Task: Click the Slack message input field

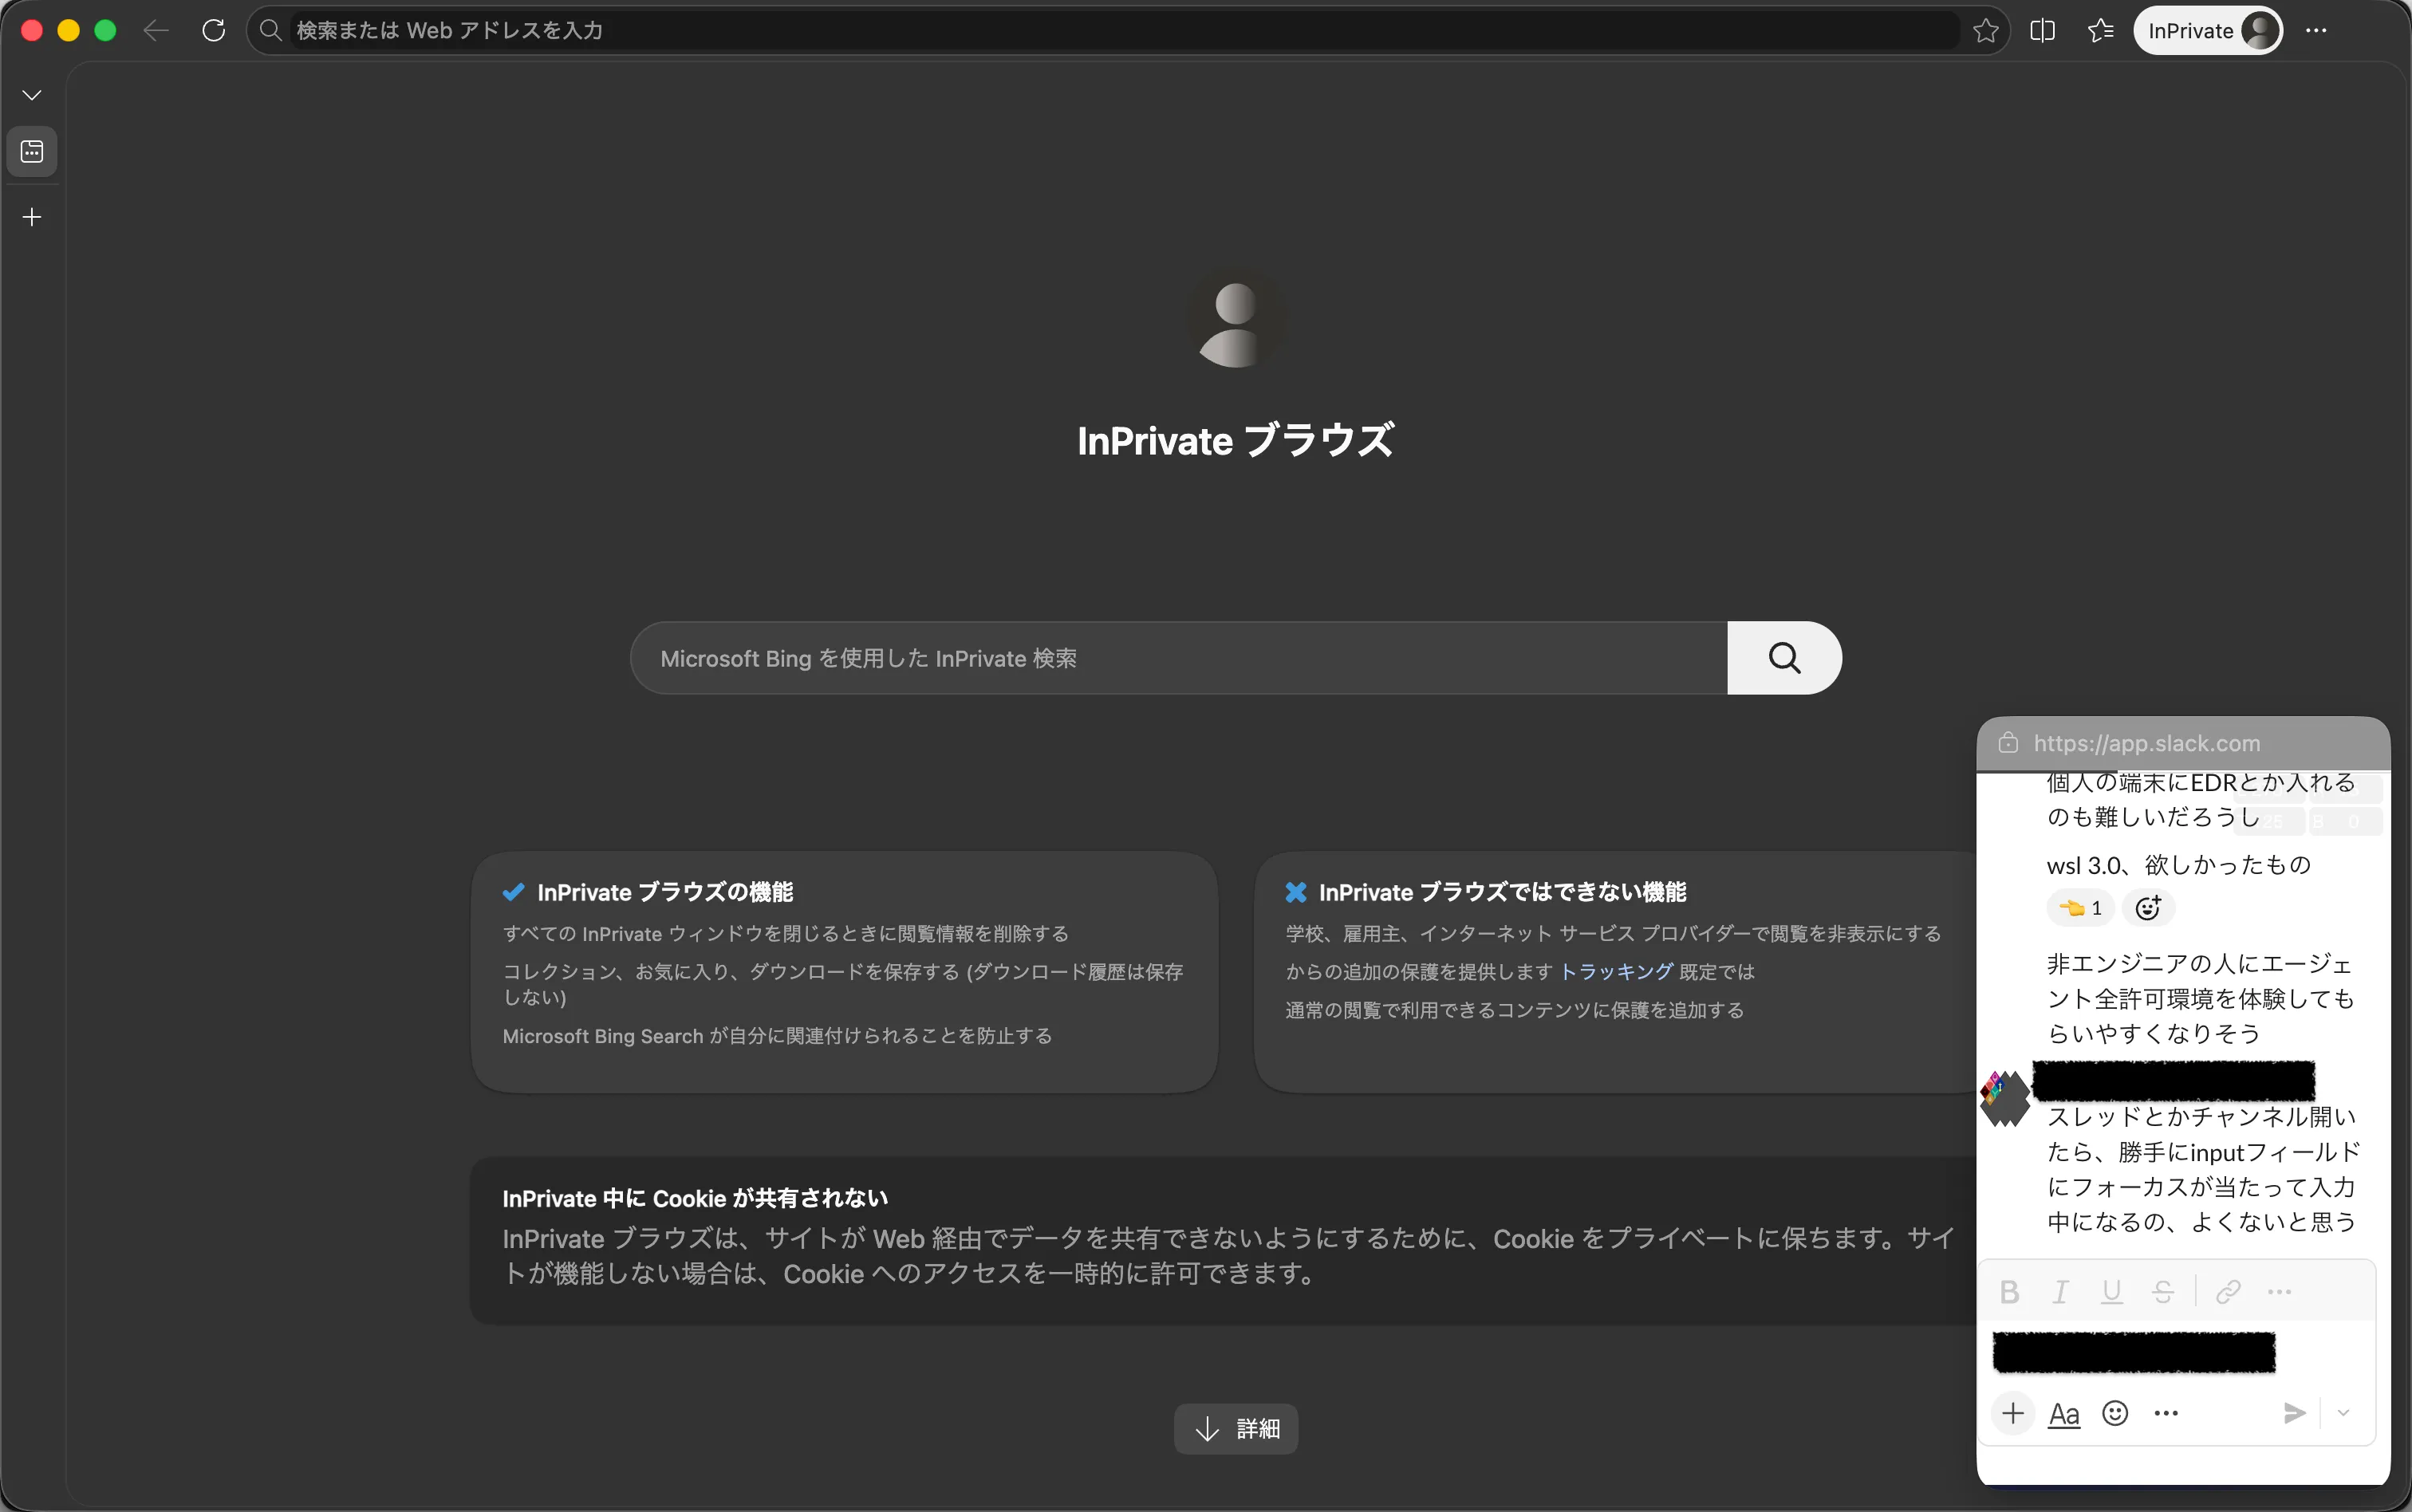Action: tap(2176, 1352)
